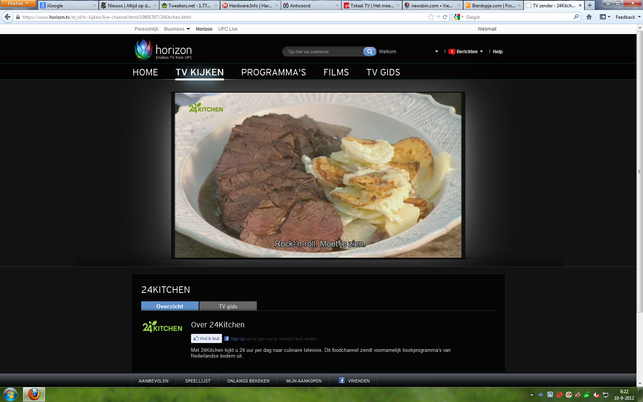Switch to the Tweakers.net browser tab

pyautogui.click(x=189, y=5)
